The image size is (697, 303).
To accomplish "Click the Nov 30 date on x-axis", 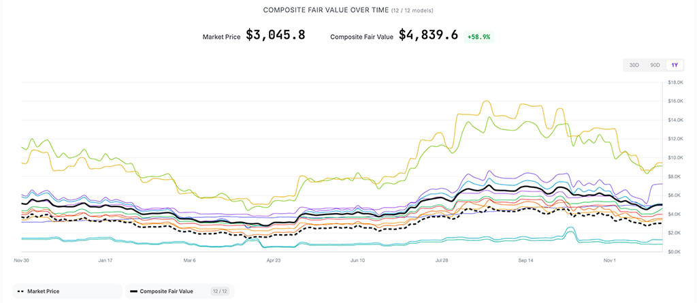I will [x=22, y=260].
